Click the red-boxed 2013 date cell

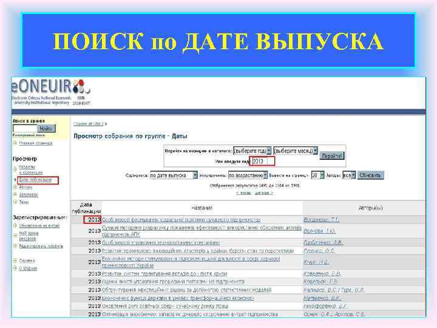point(92,220)
